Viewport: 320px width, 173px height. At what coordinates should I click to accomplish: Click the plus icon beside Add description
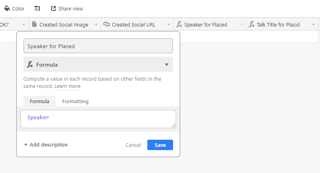pos(26,145)
